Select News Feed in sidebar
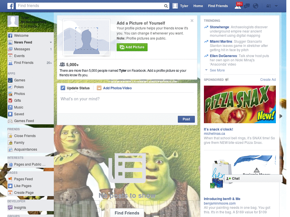 pos(23,42)
